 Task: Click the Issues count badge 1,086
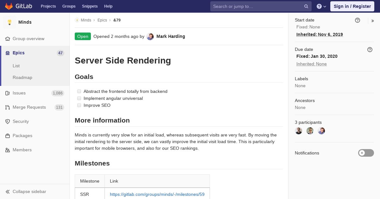[58, 93]
